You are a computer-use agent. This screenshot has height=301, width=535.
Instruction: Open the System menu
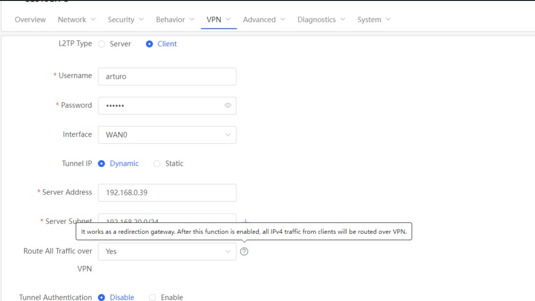pyautogui.click(x=374, y=20)
